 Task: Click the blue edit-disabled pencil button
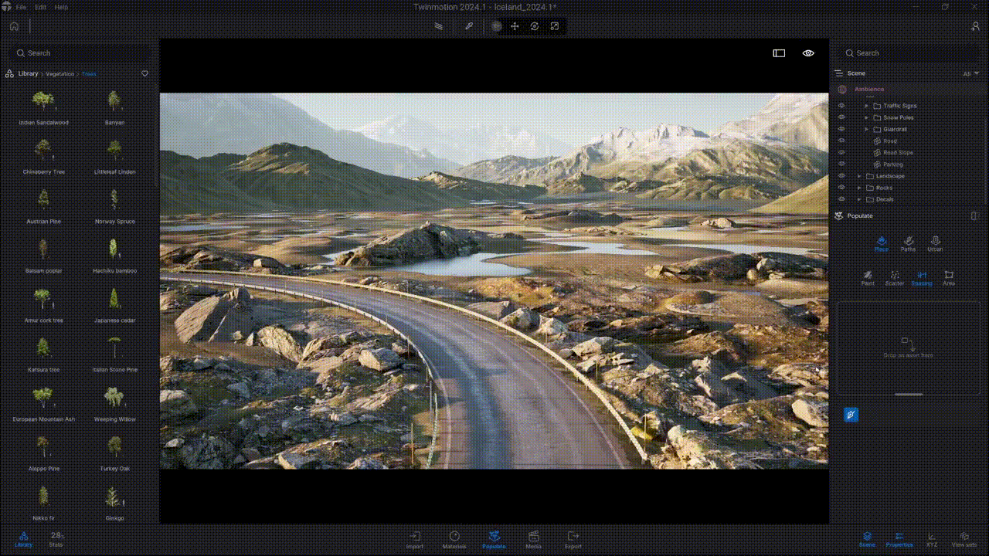point(851,415)
